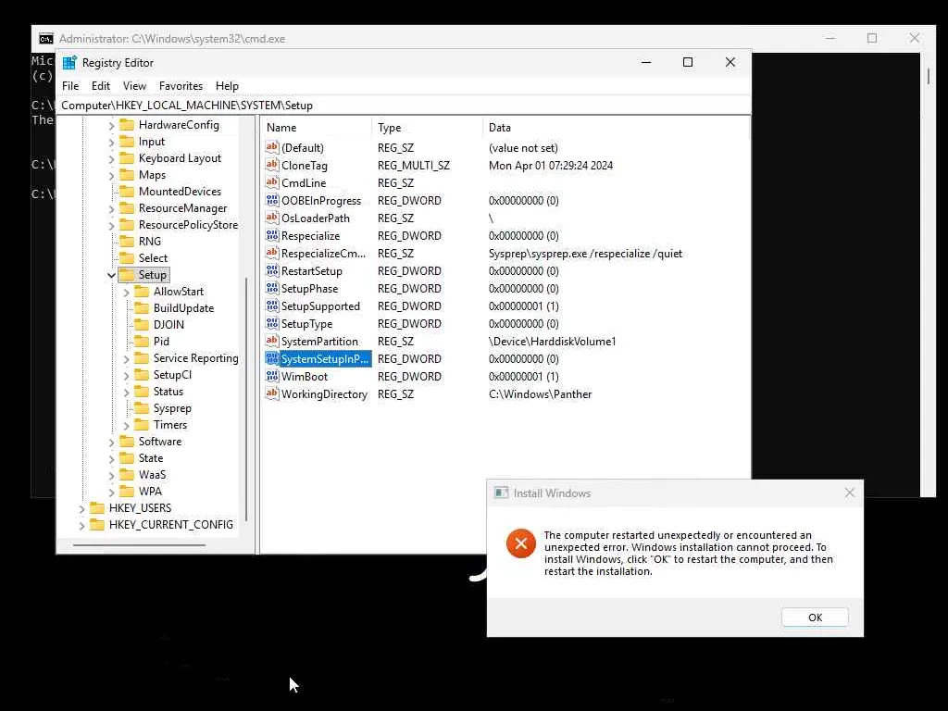Click the SetupPhase DWORD icon

[x=272, y=289]
